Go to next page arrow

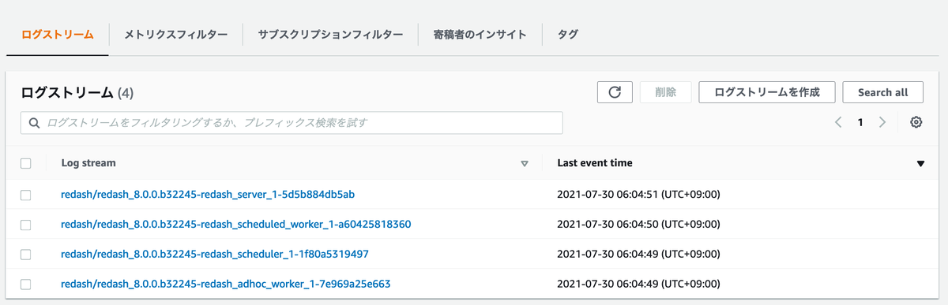[882, 122]
